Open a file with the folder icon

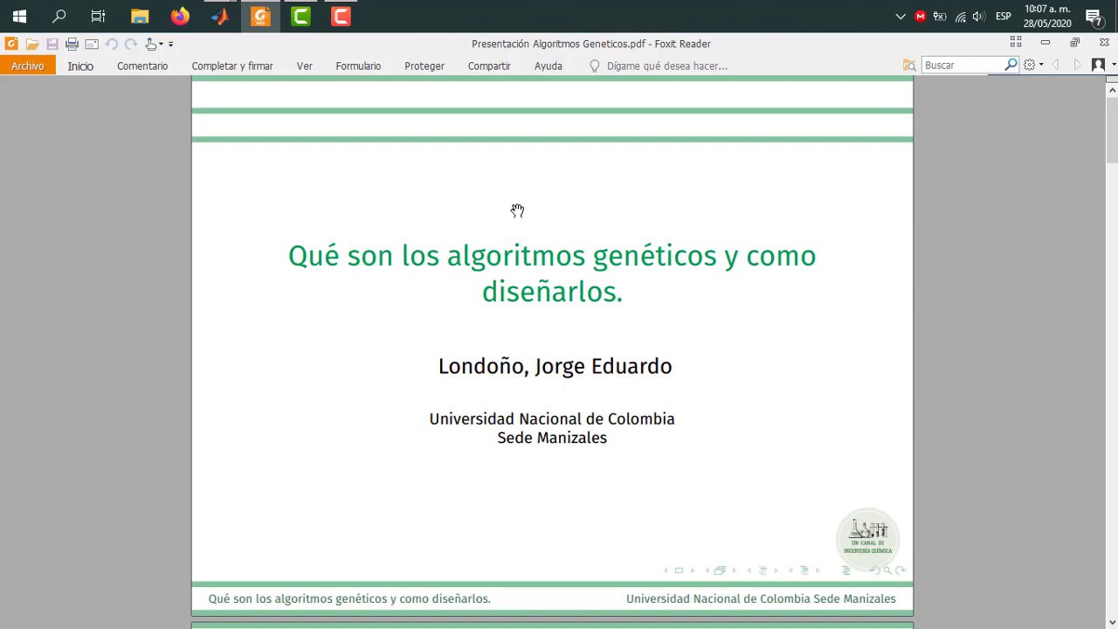pos(32,44)
